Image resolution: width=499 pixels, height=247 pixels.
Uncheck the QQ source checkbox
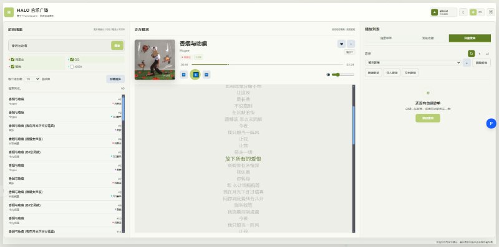pyautogui.click(x=72, y=59)
